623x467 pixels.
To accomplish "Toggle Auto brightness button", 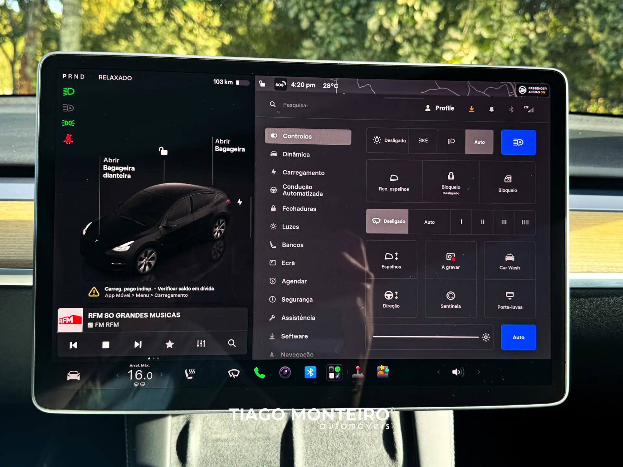I will (518, 337).
